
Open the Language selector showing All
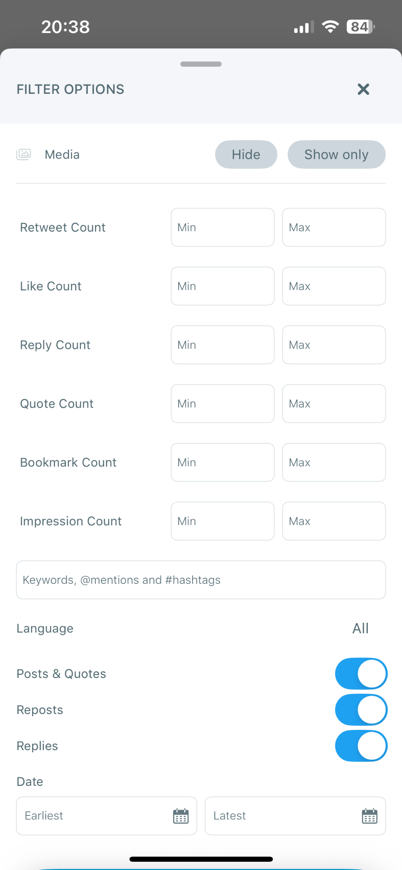(x=360, y=628)
